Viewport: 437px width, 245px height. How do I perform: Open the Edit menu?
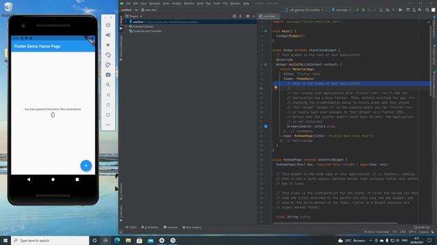[135, 3]
